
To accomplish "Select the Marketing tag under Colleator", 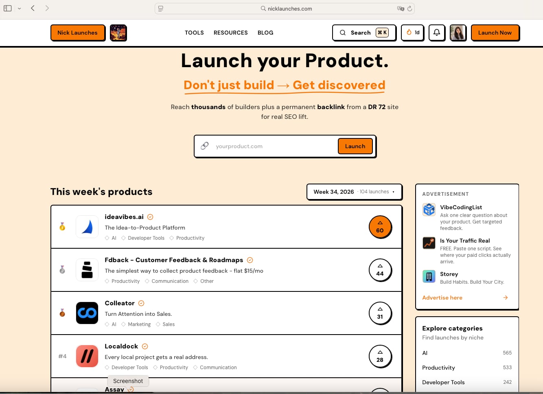I will coord(136,324).
